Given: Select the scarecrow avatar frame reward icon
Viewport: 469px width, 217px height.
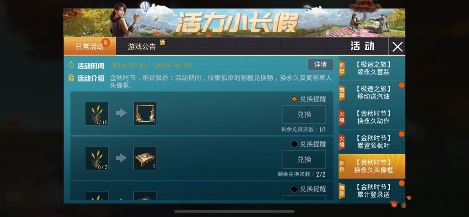Looking at the screenshot, I should coord(145,114).
